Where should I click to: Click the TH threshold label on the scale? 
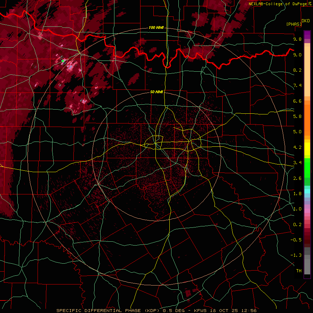pyautogui.click(x=299, y=271)
